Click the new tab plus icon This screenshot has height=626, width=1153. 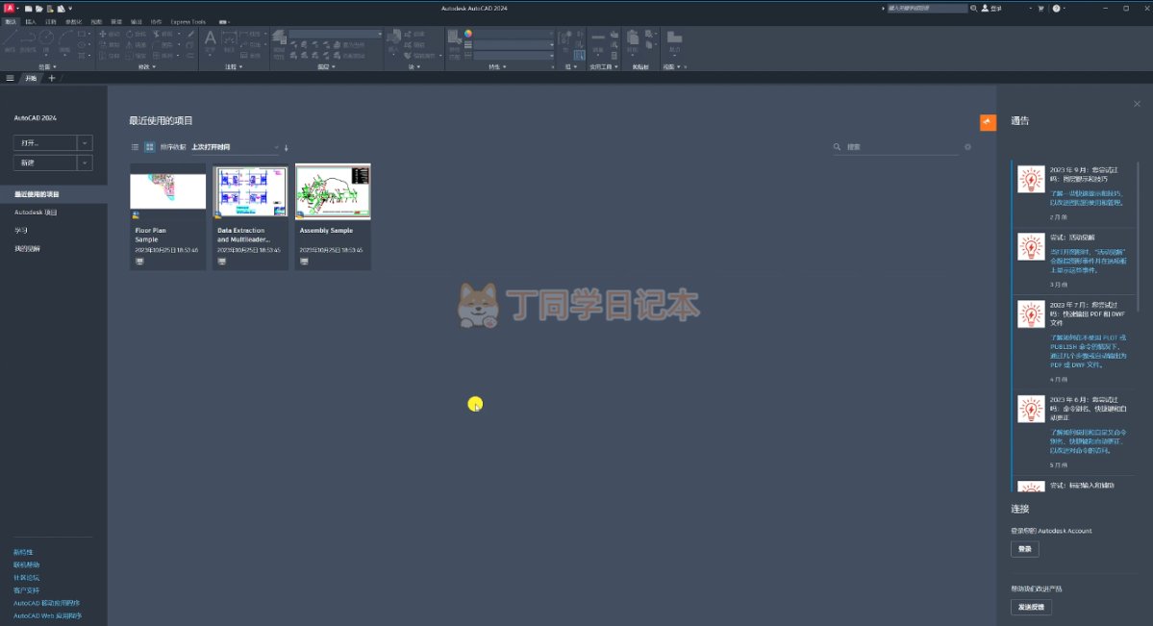click(x=52, y=78)
